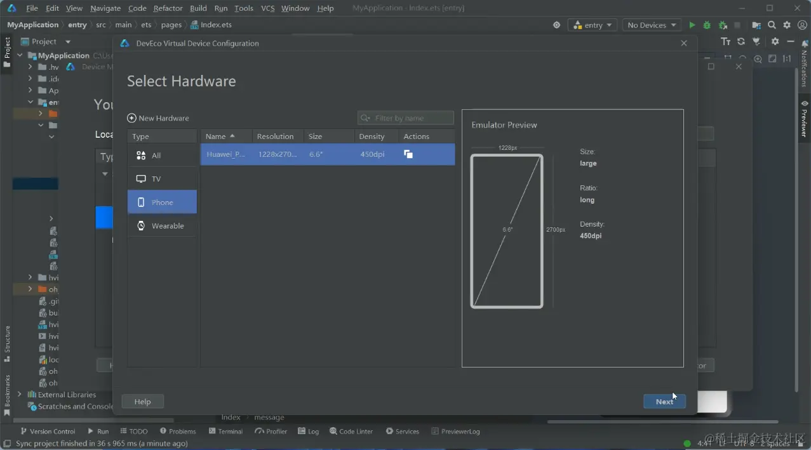Open the Build menu

(x=198, y=8)
